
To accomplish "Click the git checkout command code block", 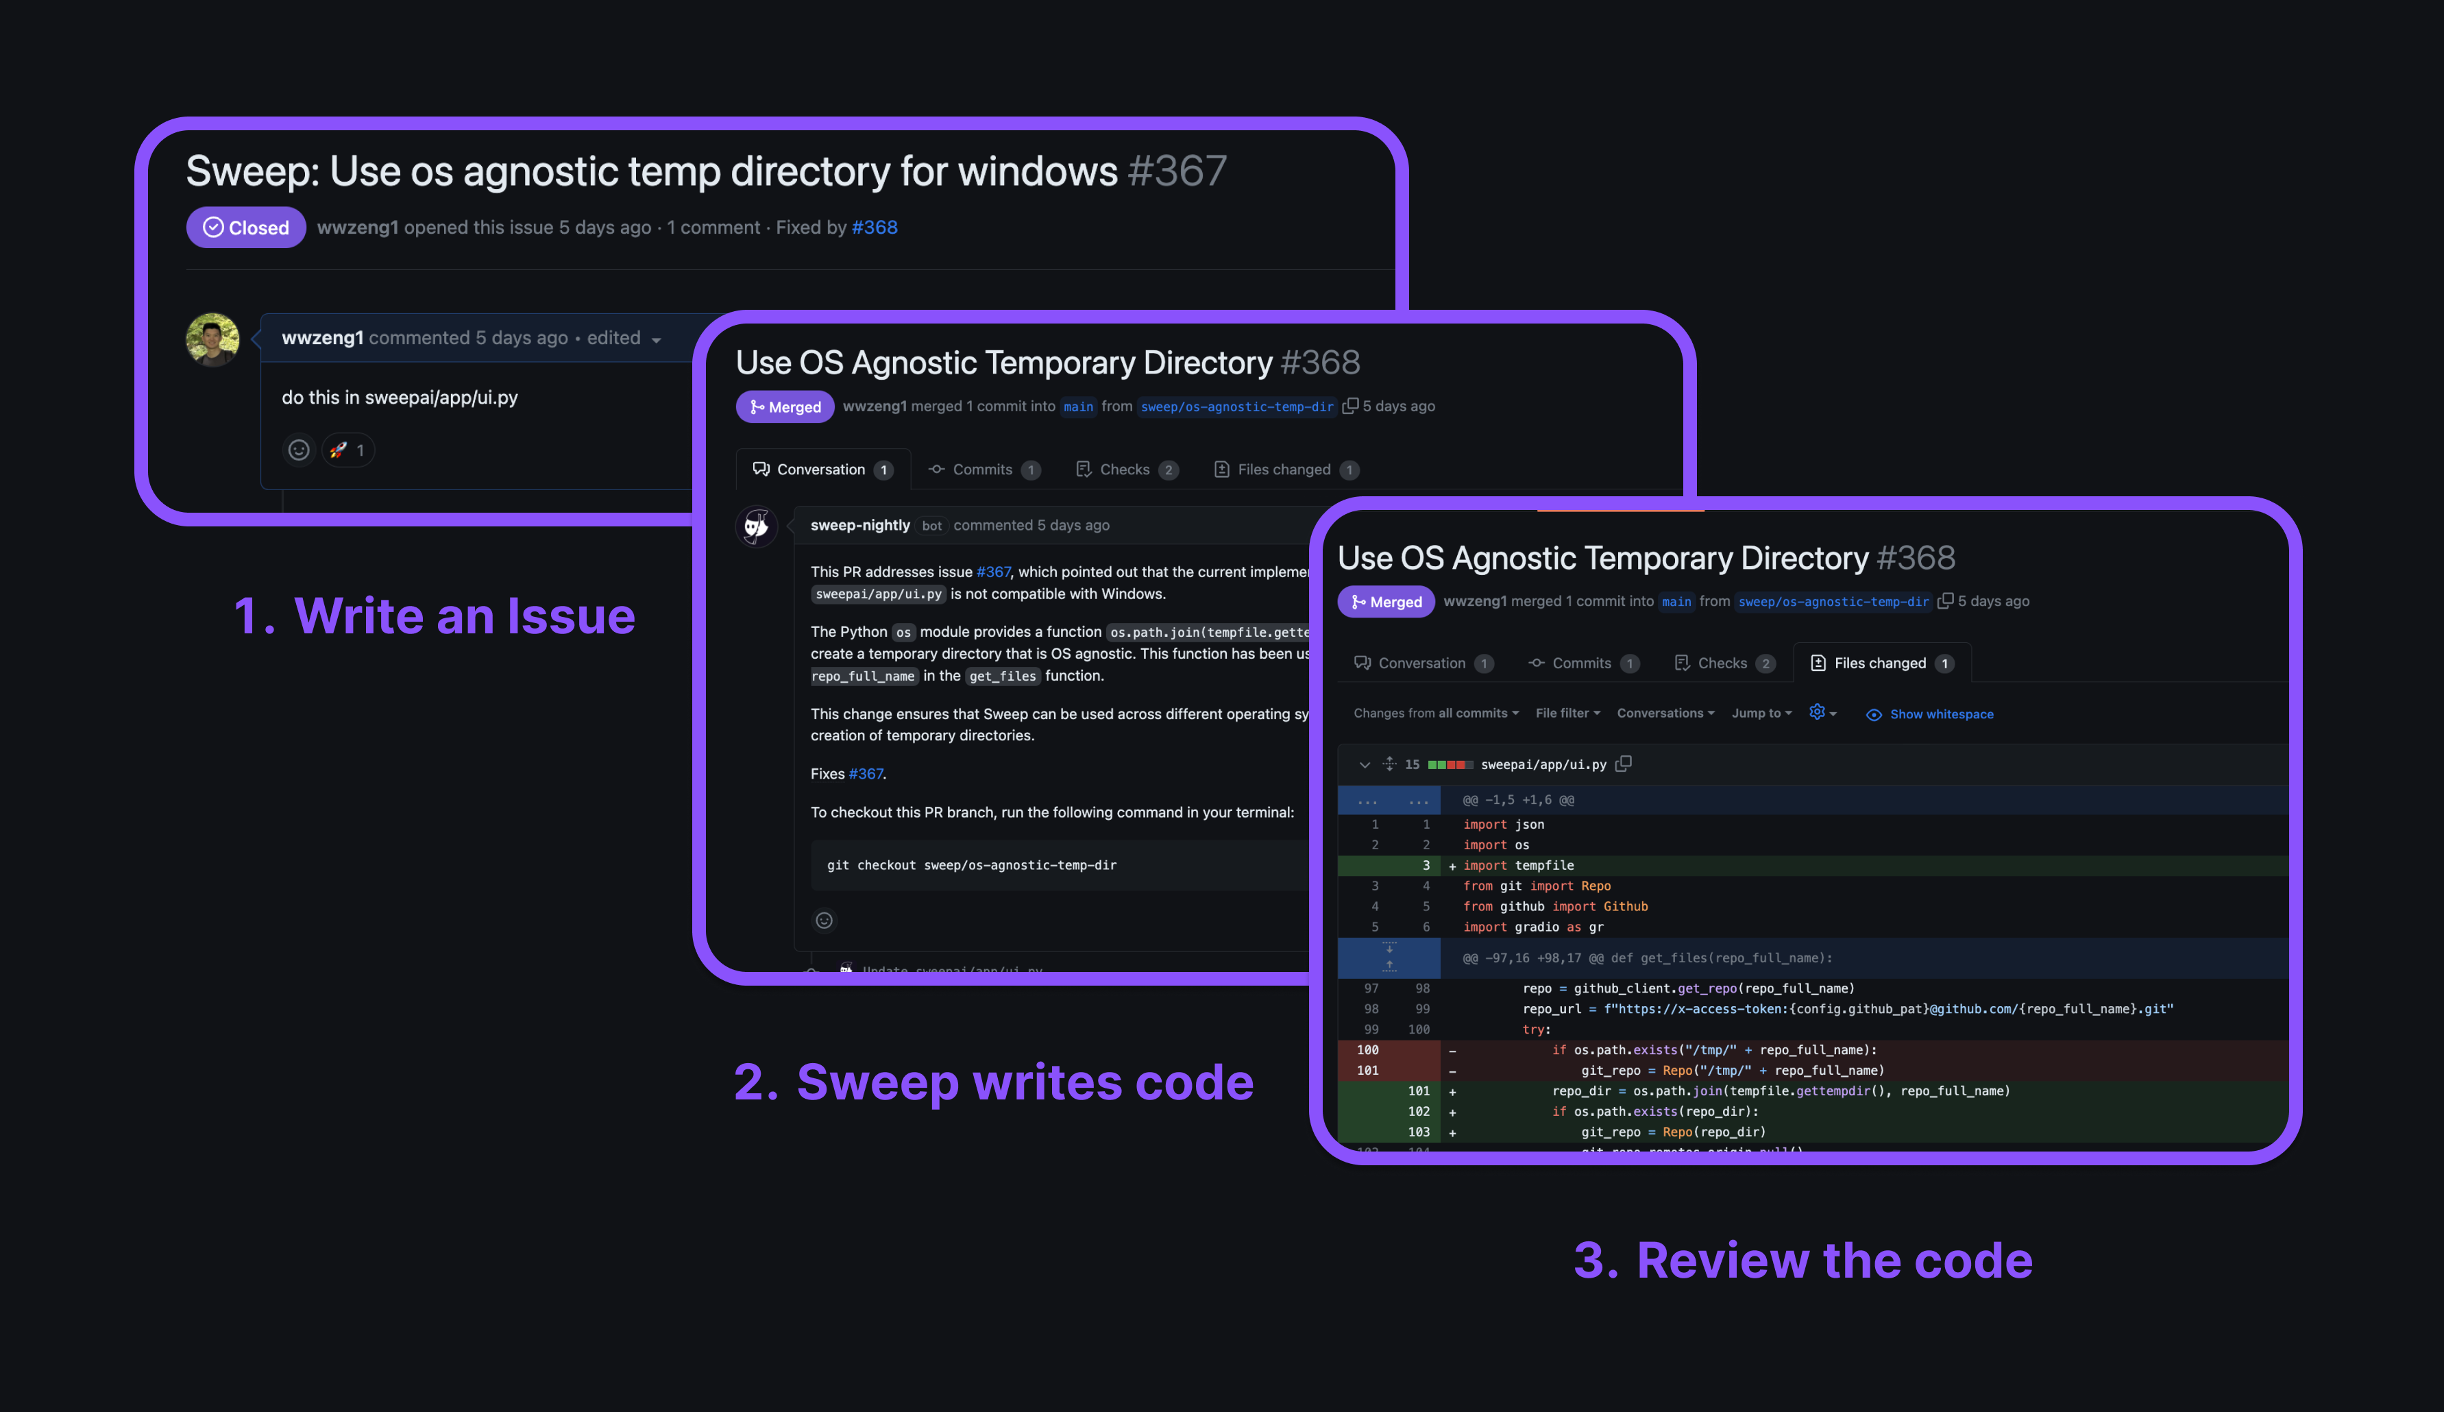I will [x=1060, y=865].
